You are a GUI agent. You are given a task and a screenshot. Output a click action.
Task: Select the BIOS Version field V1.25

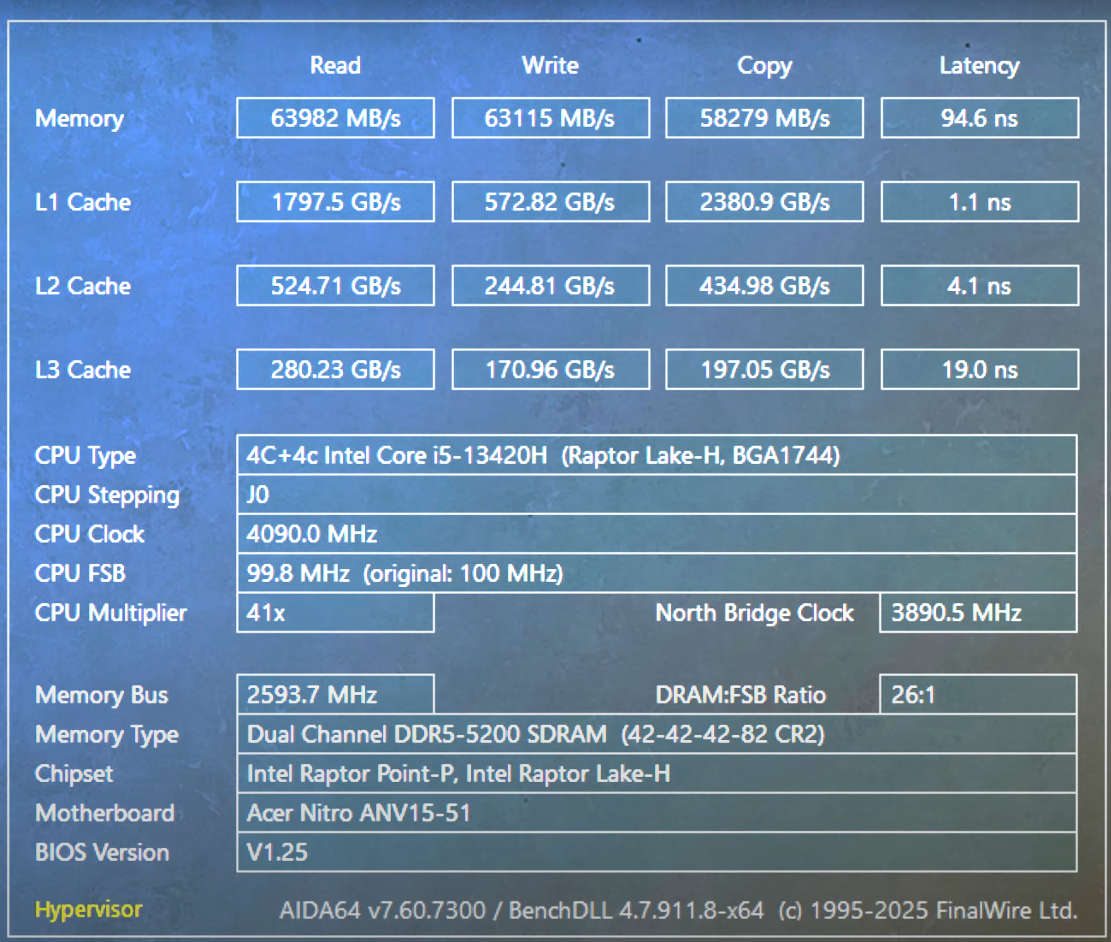[x=657, y=853]
